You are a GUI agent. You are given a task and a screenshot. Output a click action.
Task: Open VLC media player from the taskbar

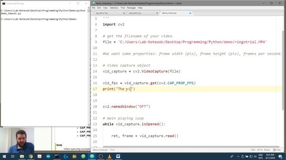coord(109,156)
